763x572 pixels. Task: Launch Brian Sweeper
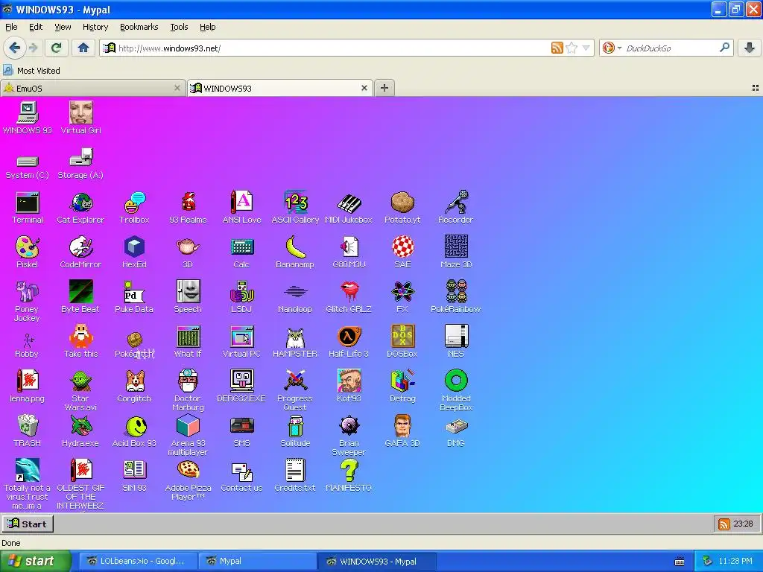[349, 435]
